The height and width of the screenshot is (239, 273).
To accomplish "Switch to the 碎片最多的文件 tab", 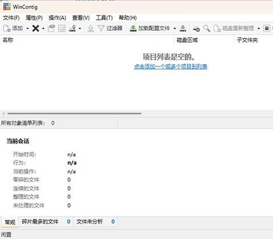I will 46,221.
